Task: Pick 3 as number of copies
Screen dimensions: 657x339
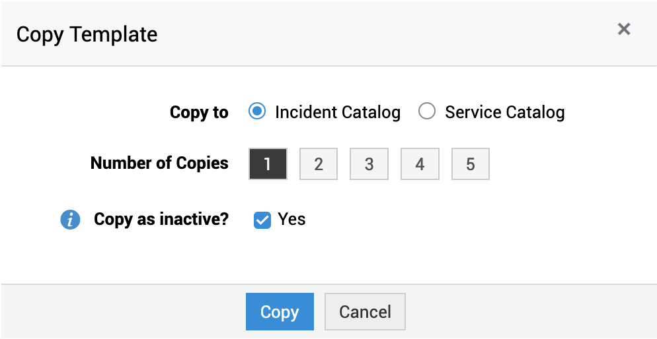Action: point(369,164)
